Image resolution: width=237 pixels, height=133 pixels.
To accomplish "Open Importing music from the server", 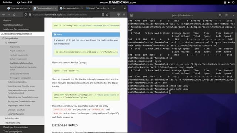I will point(21,86).
